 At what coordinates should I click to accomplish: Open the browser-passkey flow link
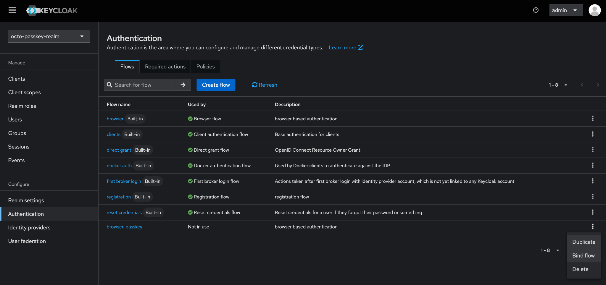(124, 227)
